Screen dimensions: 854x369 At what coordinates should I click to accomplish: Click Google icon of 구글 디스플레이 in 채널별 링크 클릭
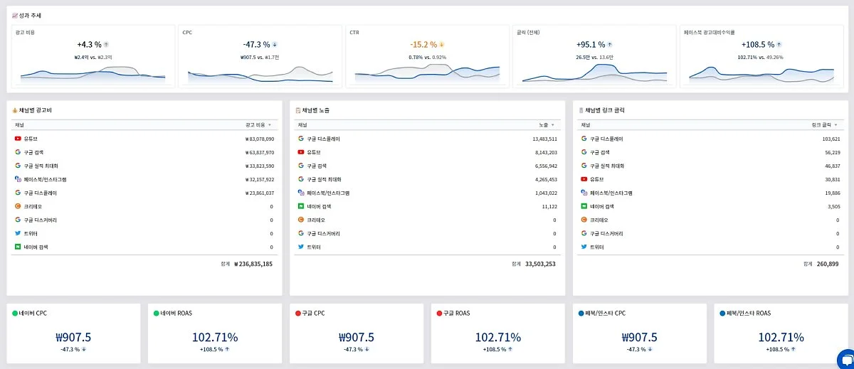pos(584,139)
